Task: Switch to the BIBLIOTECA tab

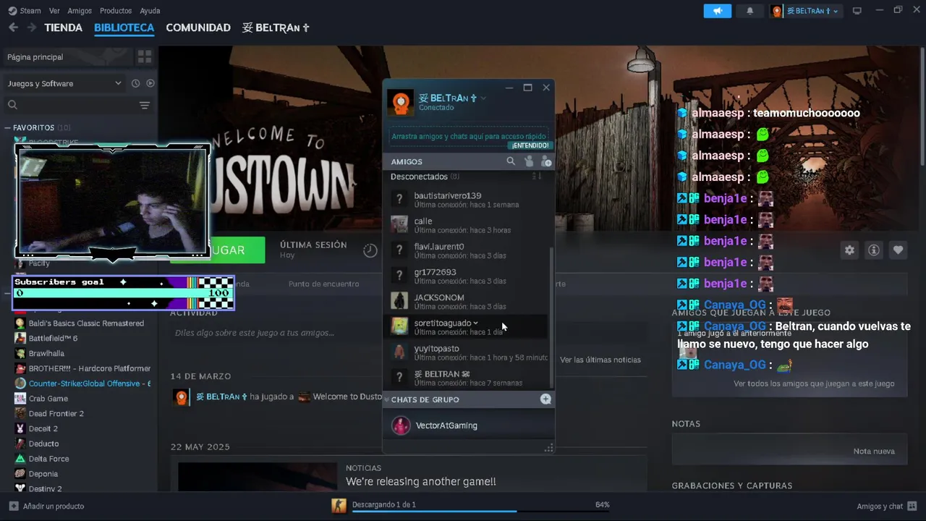Action: pyautogui.click(x=124, y=27)
